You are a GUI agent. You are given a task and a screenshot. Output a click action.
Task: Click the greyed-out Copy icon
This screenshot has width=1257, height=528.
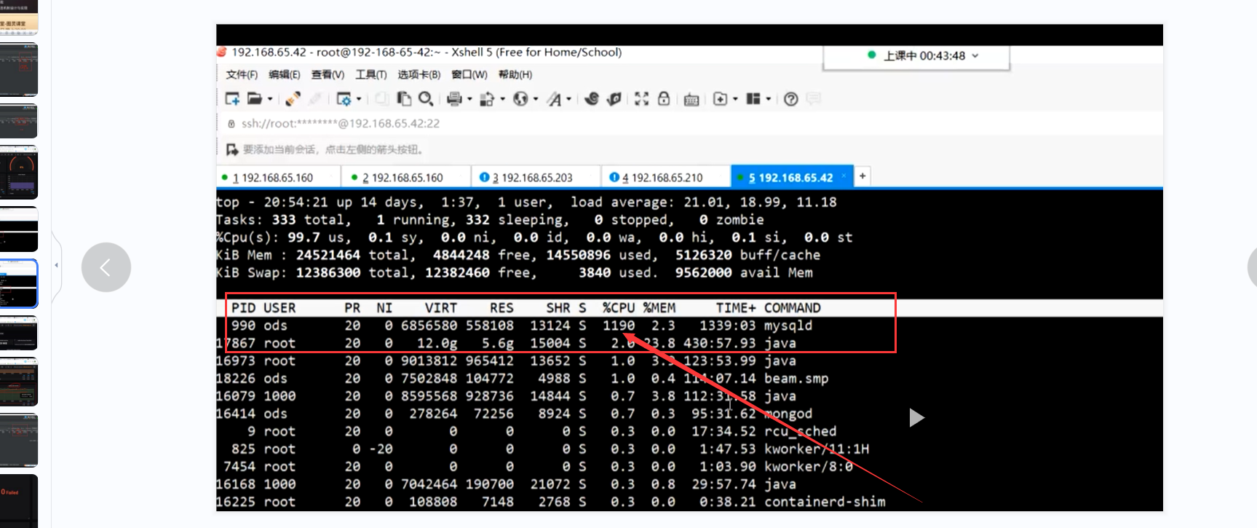pyautogui.click(x=381, y=98)
